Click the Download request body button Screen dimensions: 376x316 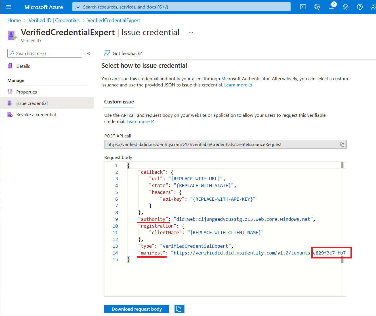coord(136,309)
